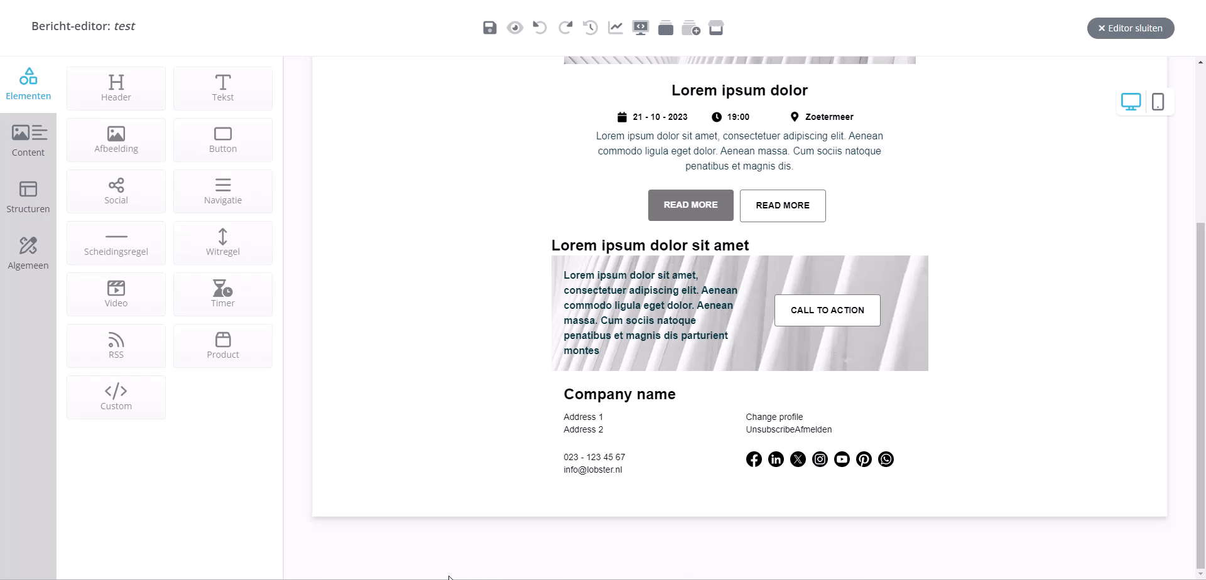This screenshot has height=580, width=1206.
Task: Open the Algemeen settings tab
Action: click(28, 254)
